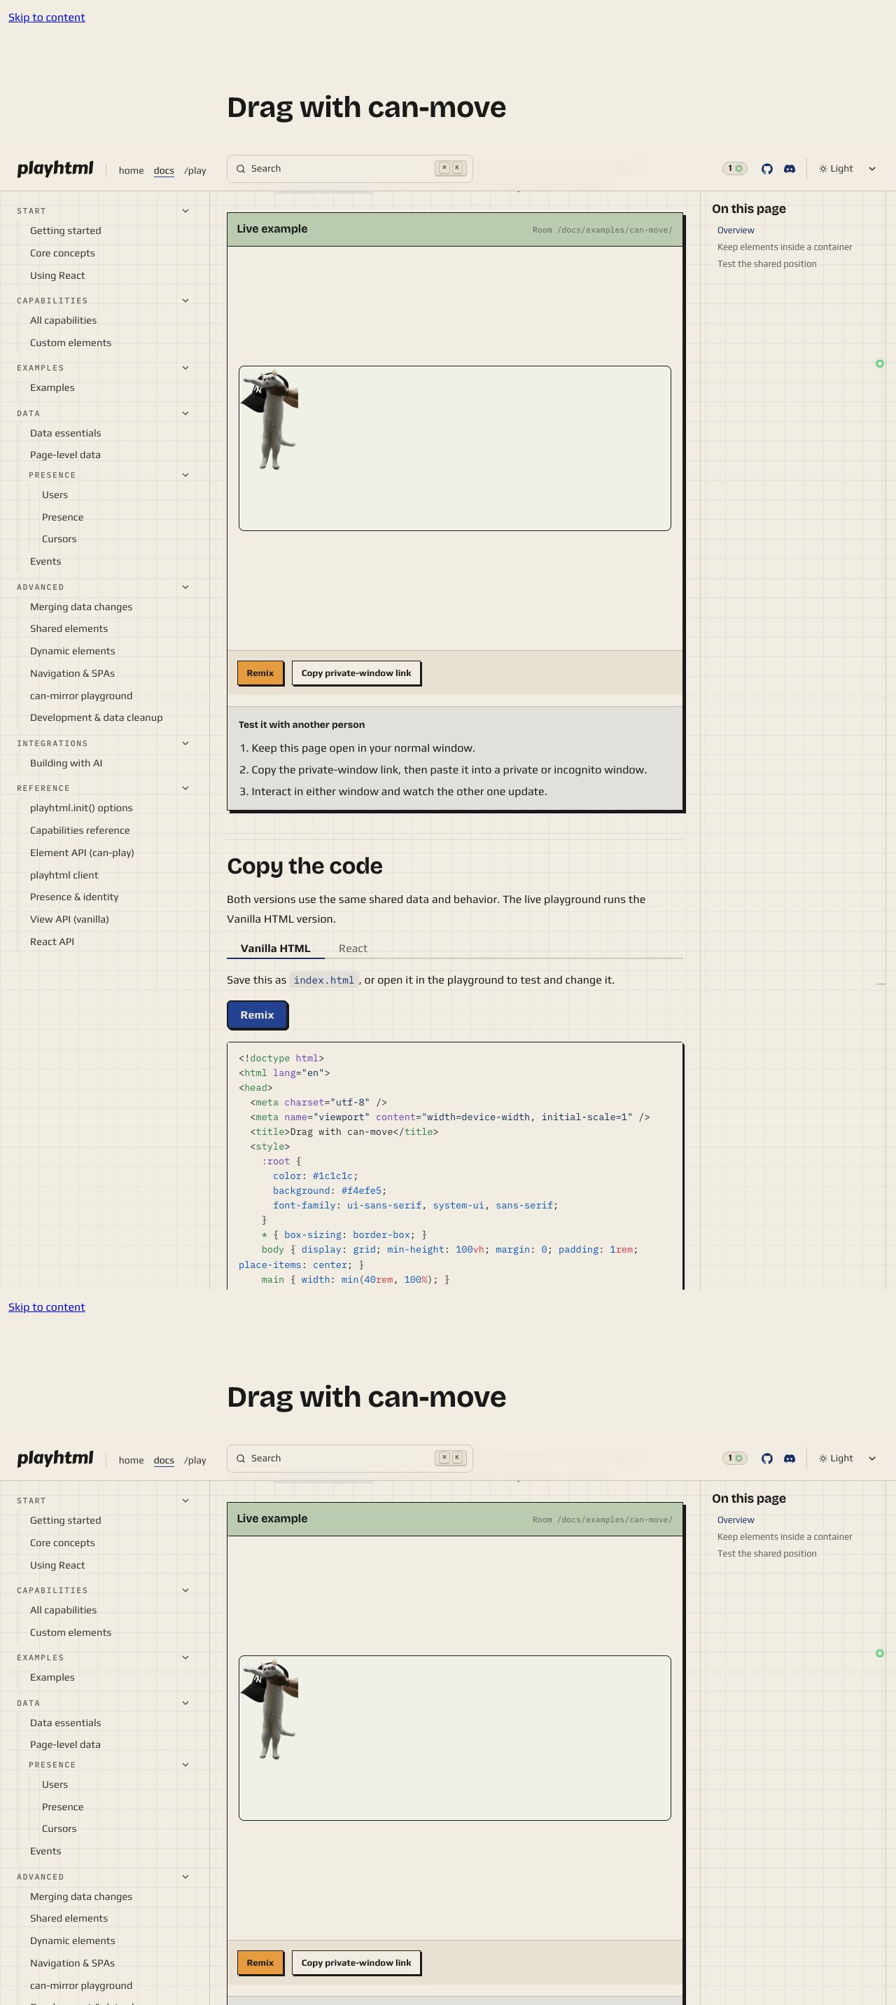Image resolution: width=896 pixels, height=2005 pixels.
Task: Open the GitHub icon in the upper header
Action: pos(767,169)
